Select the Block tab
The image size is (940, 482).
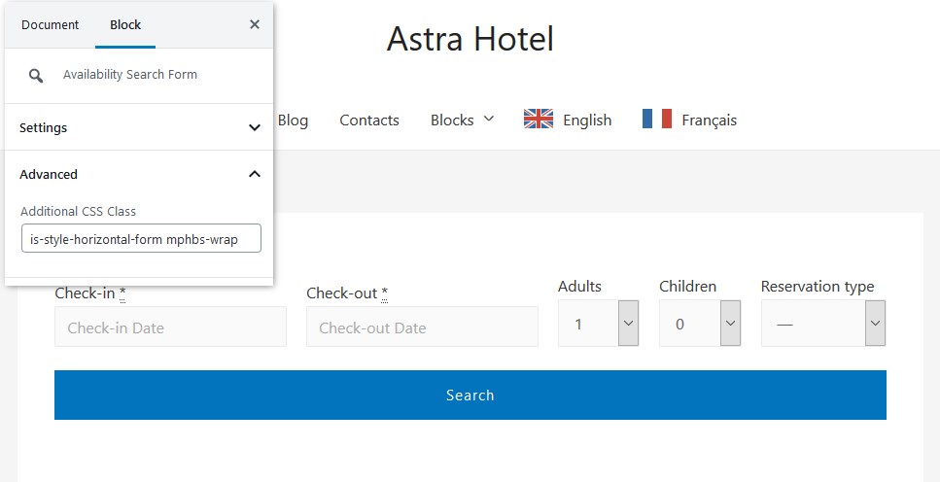click(x=125, y=24)
